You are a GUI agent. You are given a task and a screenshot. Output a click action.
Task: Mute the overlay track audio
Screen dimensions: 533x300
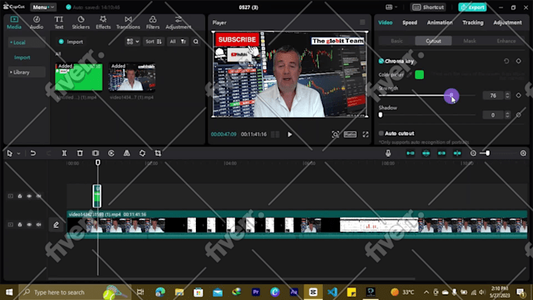point(38,196)
